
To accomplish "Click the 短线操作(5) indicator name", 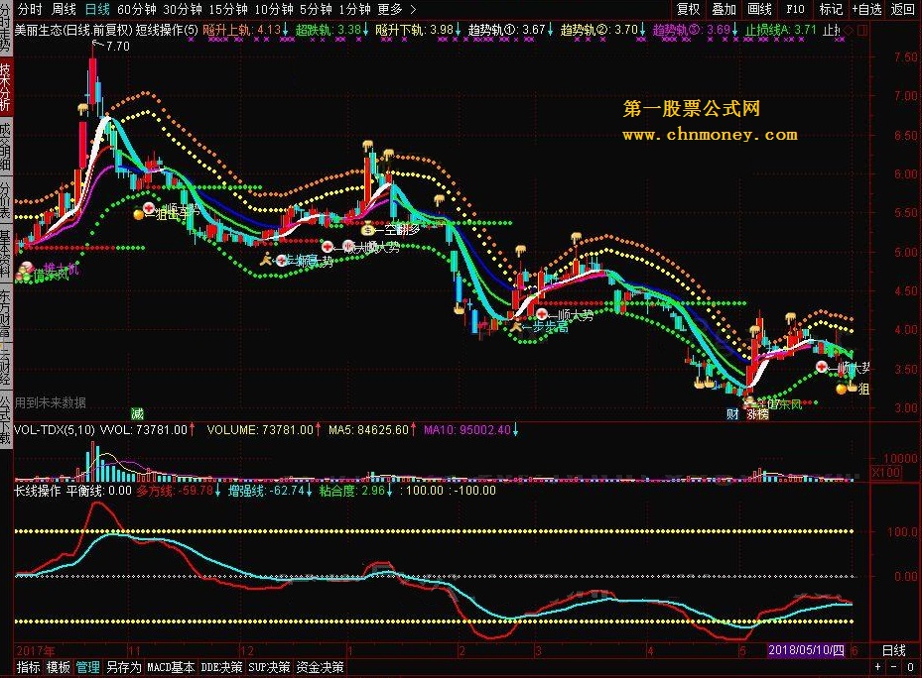I will (167, 30).
